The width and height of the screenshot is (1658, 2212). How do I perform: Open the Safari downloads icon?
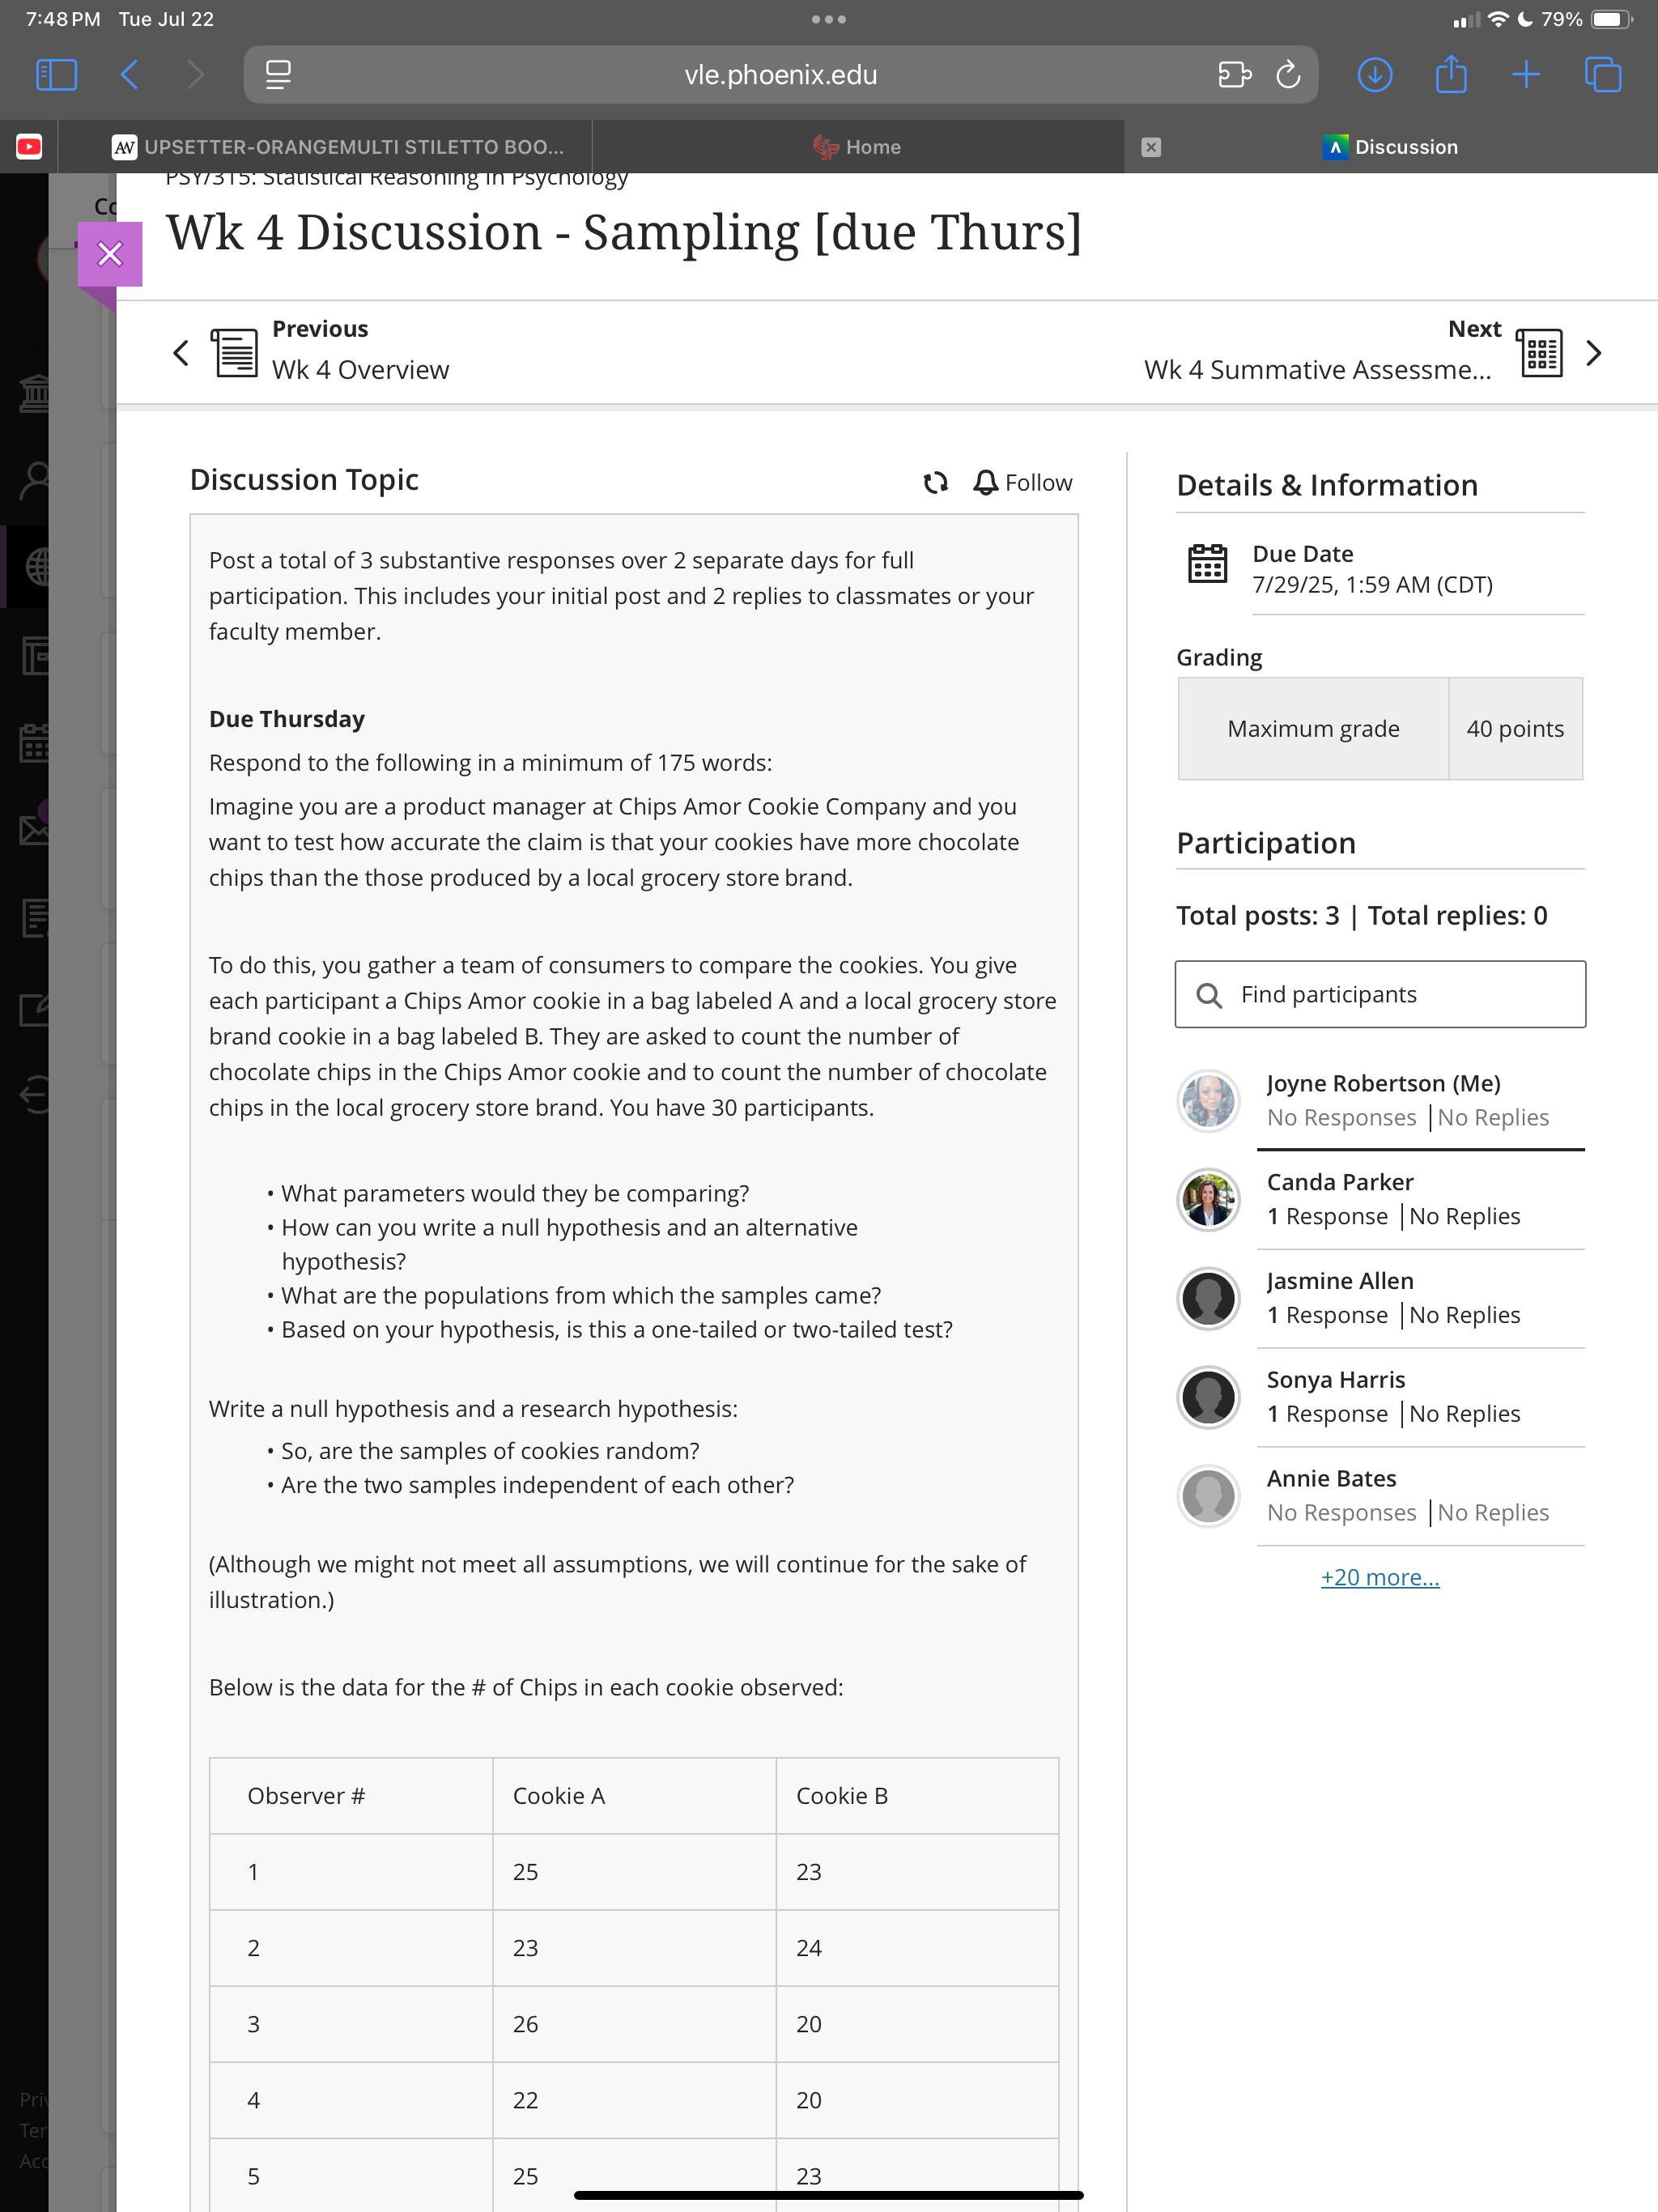(x=1375, y=75)
